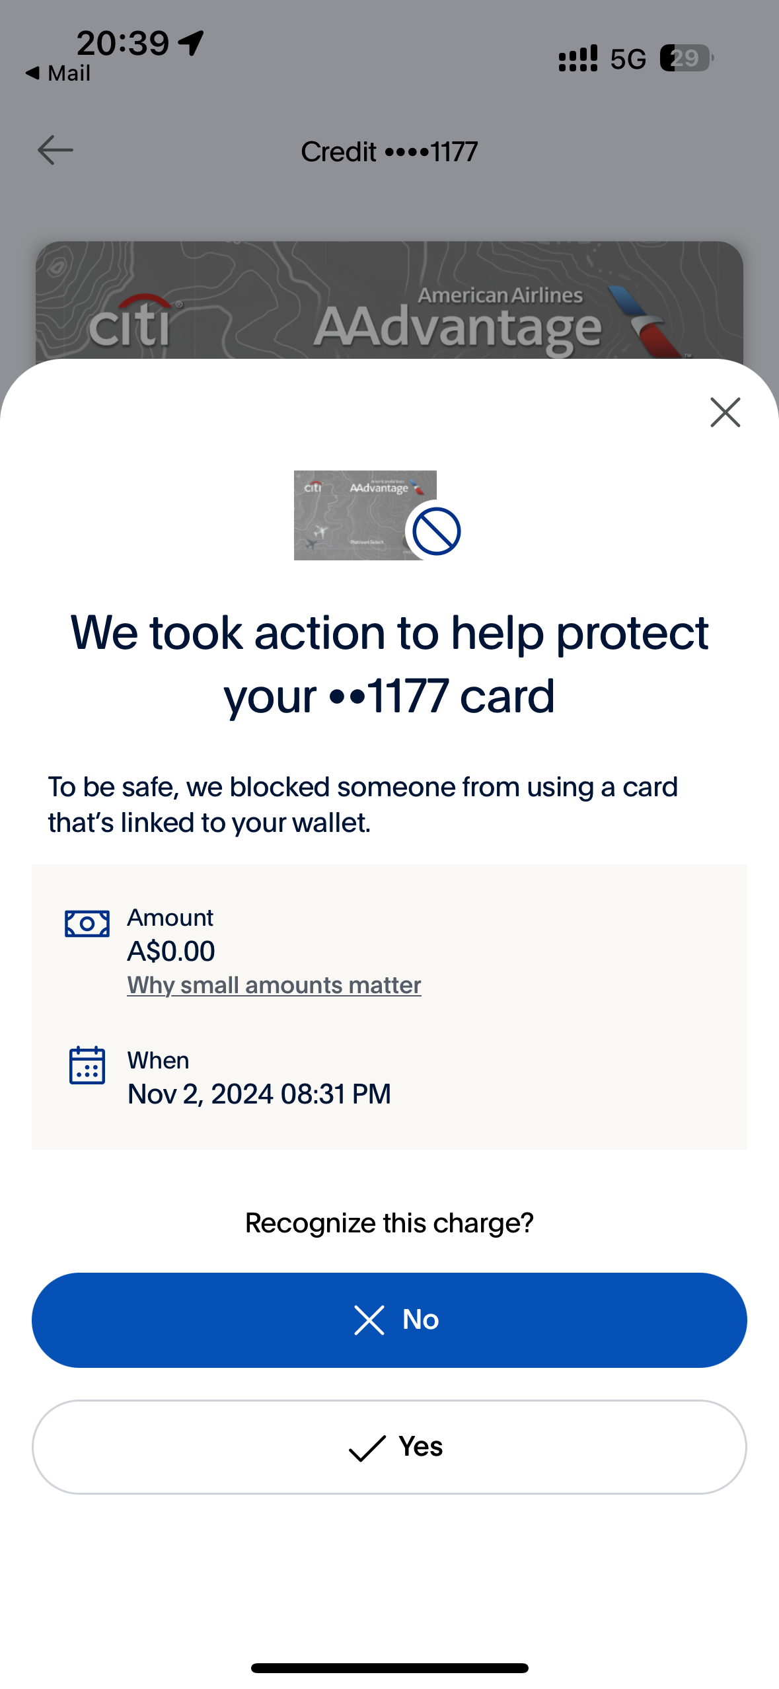Tap the A$0.00 amount value
Screen dimensions: 779x1689
171,951
